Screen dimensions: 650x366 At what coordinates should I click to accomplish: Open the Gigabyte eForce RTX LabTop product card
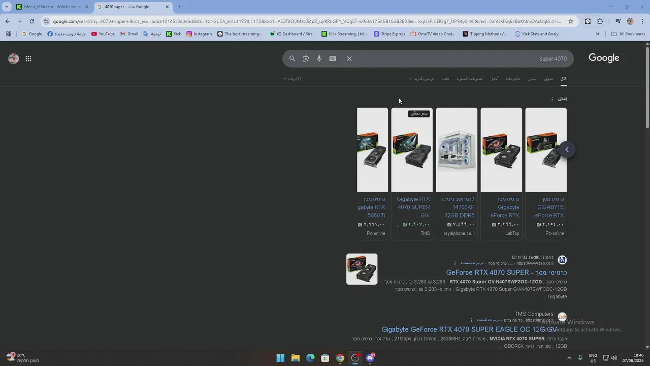point(501,173)
